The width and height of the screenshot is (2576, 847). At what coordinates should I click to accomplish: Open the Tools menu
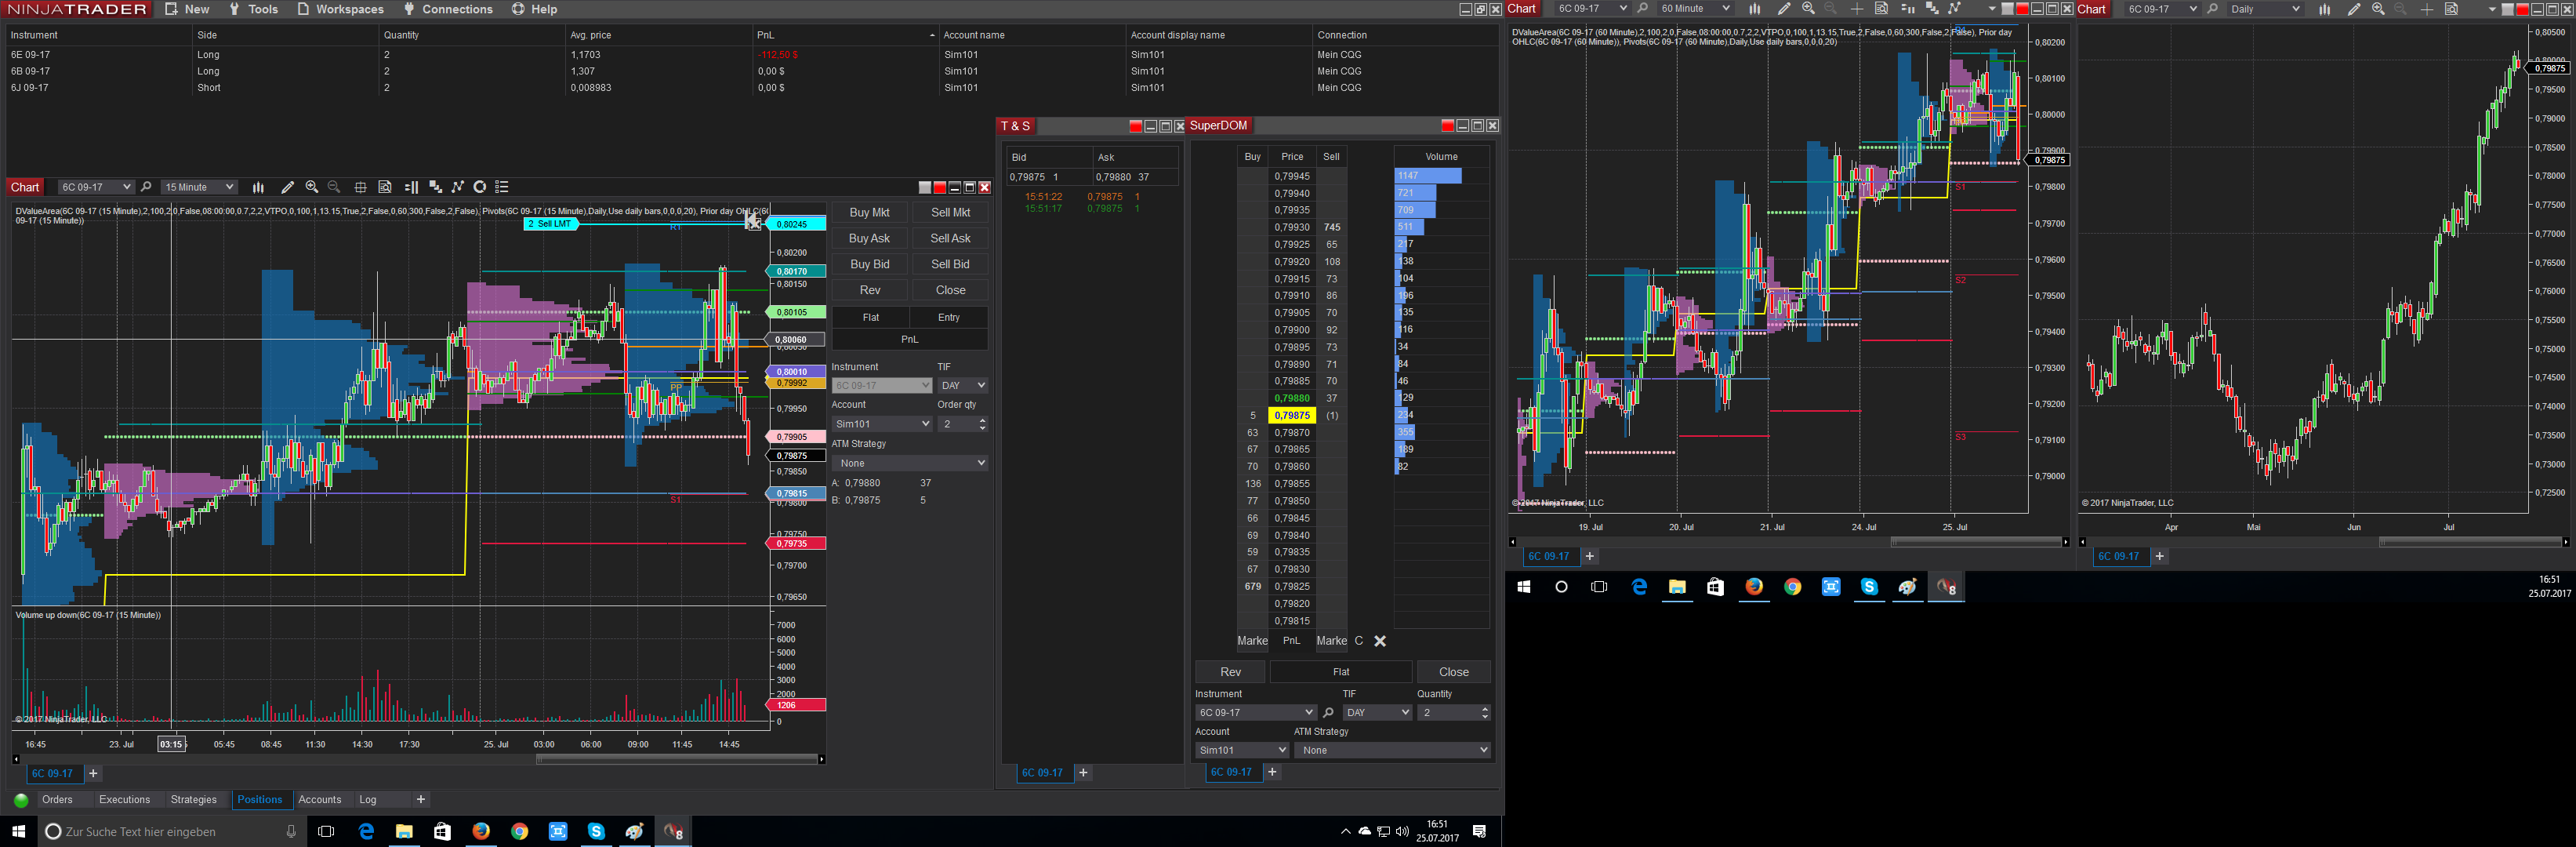pos(253,9)
